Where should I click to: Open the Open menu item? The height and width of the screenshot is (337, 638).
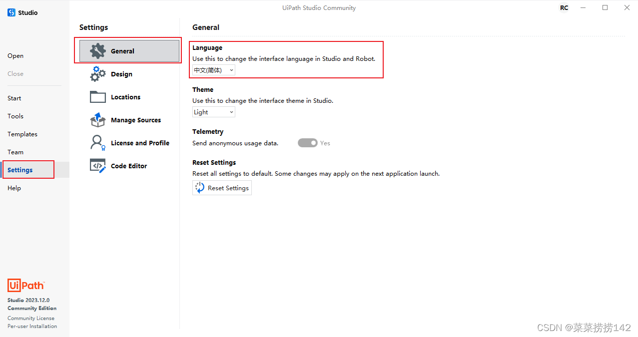(x=15, y=56)
